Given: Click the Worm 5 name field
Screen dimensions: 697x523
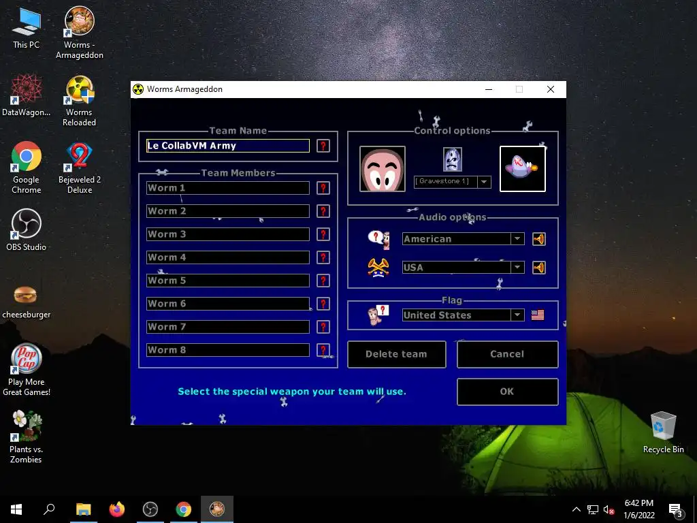Looking at the screenshot, I should click(x=228, y=280).
